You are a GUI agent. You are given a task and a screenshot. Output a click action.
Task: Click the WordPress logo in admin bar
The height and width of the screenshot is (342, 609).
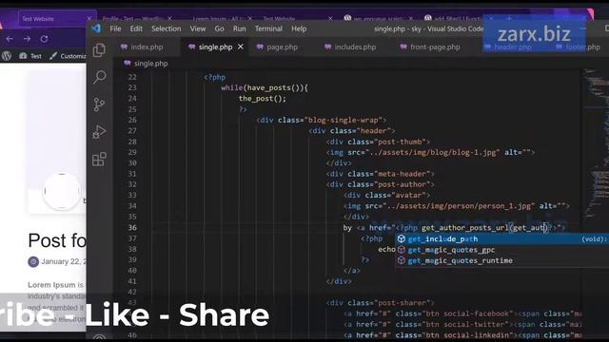pos(7,56)
